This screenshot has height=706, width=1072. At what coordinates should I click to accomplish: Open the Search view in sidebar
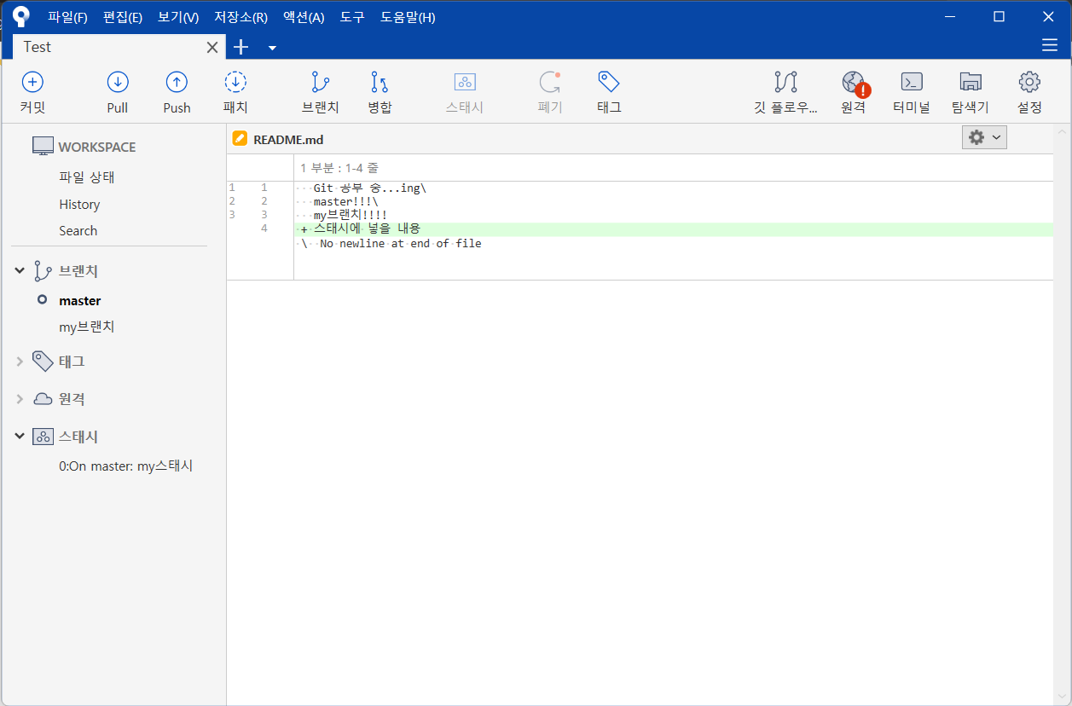click(x=78, y=231)
